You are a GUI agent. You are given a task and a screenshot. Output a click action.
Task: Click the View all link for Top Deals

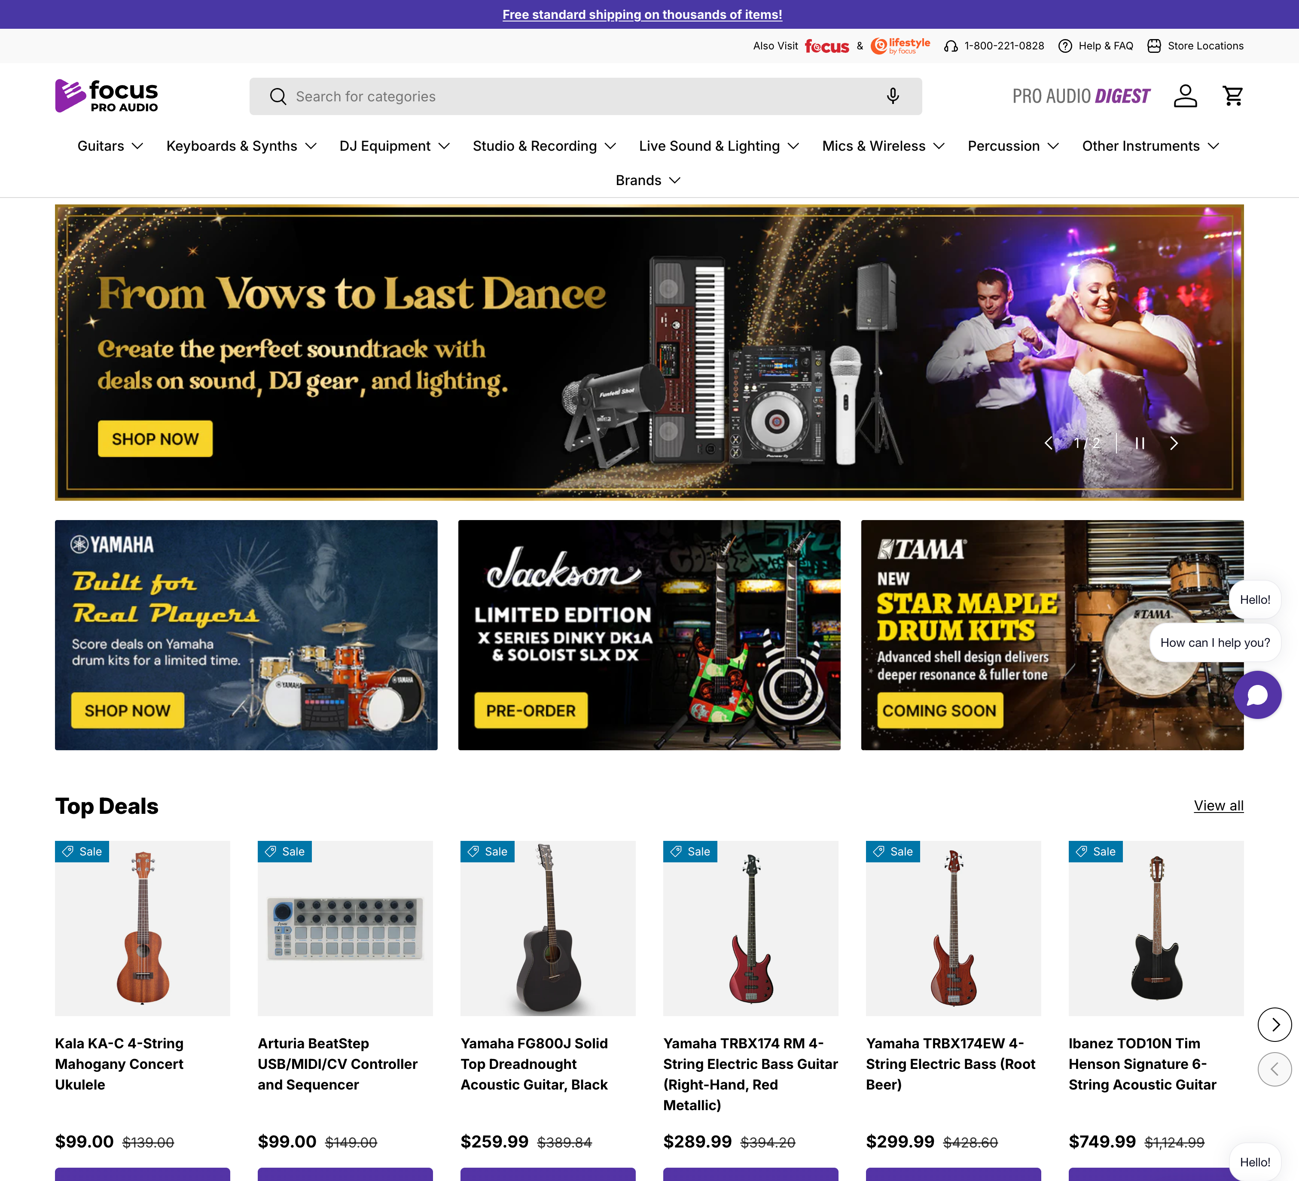point(1218,805)
